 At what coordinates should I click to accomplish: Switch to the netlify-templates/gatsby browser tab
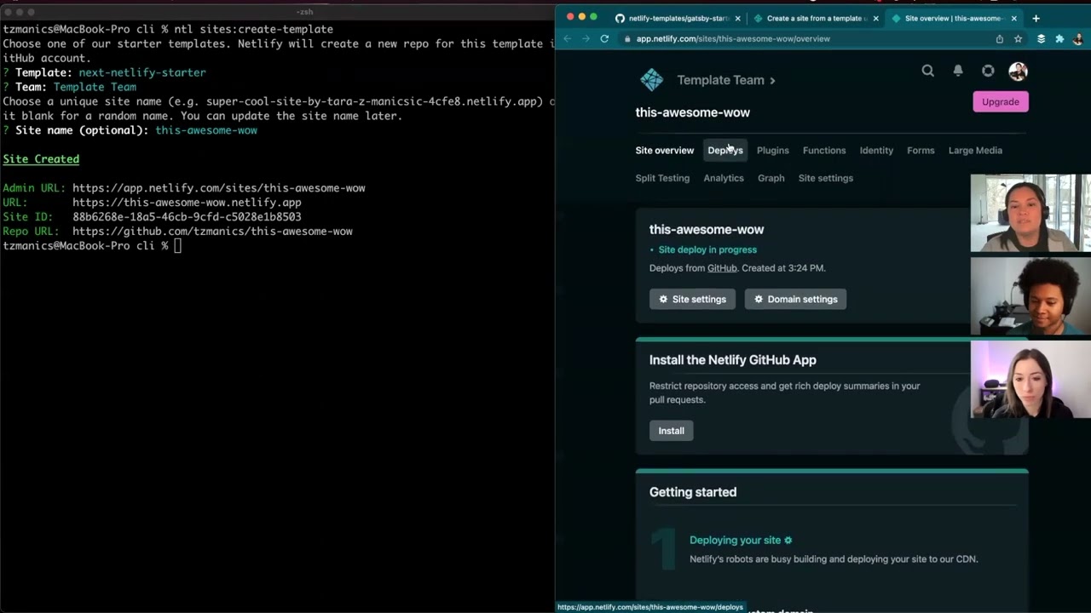tap(678, 18)
